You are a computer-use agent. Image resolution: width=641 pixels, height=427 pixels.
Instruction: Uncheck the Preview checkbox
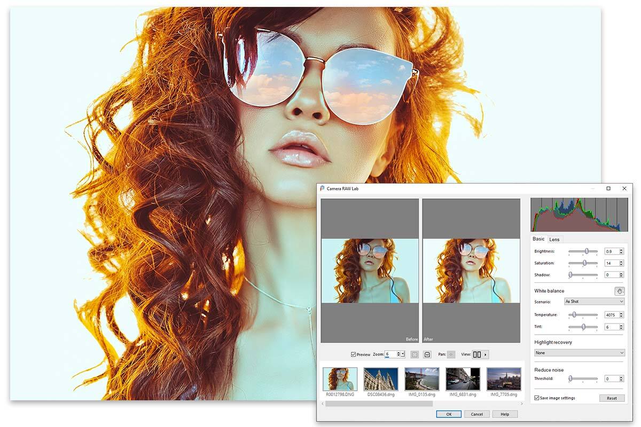[x=354, y=354]
